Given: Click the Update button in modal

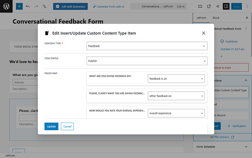Looking at the screenshot, I should (51, 126).
